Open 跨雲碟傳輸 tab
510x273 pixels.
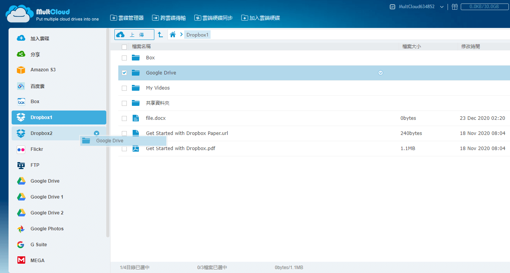click(169, 18)
